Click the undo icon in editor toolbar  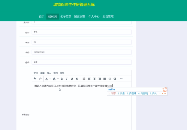pos(35,79)
